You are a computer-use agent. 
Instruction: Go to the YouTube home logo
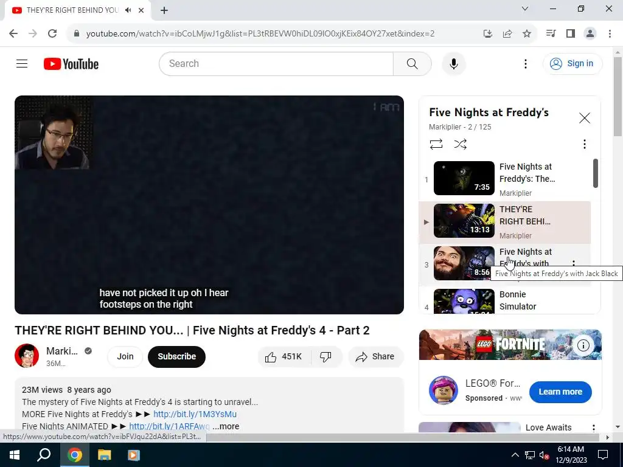tap(71, 64)
